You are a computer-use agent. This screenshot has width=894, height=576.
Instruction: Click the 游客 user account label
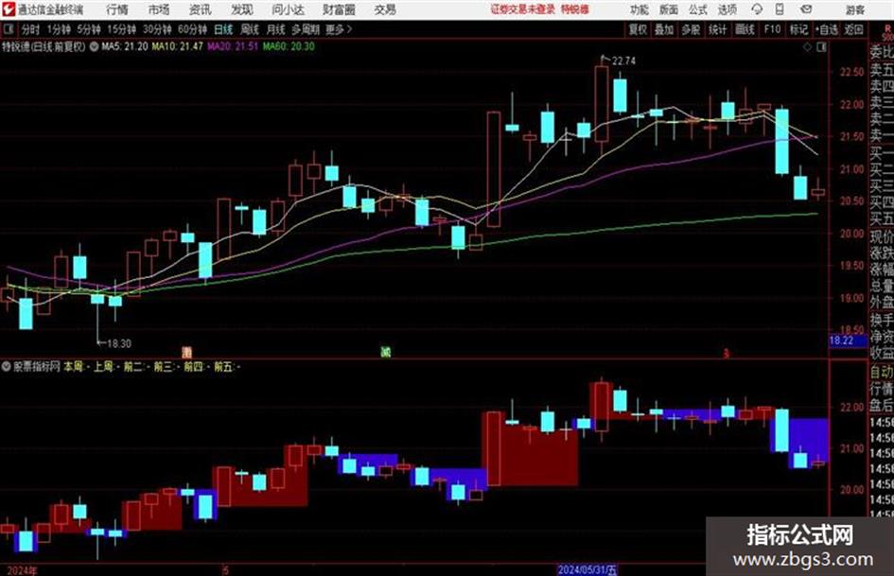[x=854, y=9]
